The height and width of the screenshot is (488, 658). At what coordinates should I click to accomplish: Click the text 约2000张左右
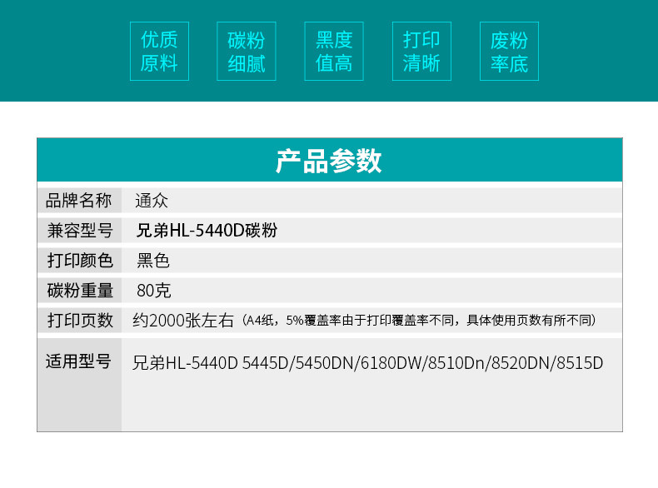coord(183,321)
